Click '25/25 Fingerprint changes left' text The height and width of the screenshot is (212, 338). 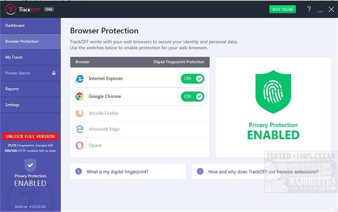pos(31,145)
